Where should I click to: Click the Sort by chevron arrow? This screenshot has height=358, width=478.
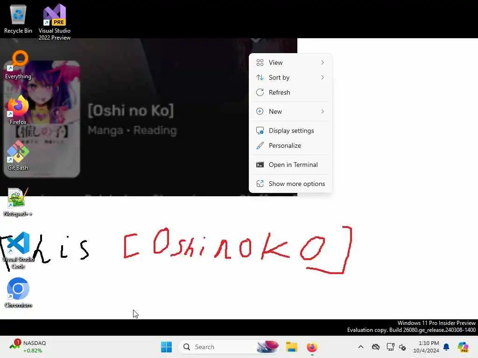323,77
